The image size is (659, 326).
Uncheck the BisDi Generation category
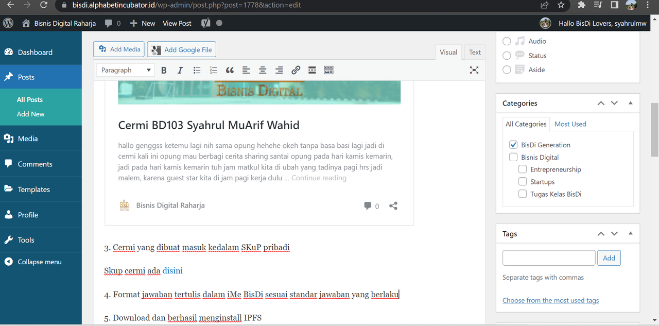pyautogui.click(x=513, y=145)
